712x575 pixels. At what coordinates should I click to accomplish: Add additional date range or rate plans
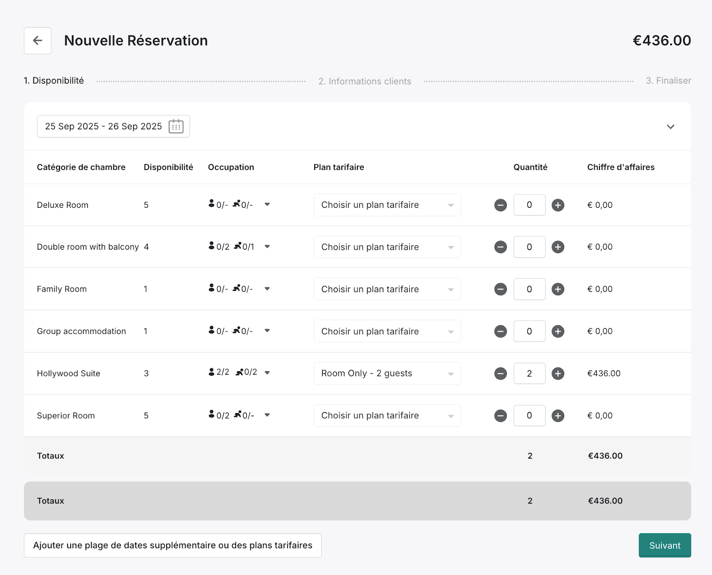coord(173,545)
